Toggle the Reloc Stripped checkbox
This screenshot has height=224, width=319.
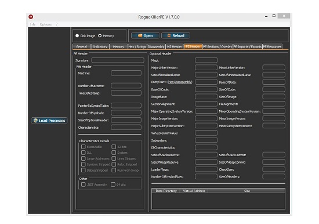coord(114,164)
